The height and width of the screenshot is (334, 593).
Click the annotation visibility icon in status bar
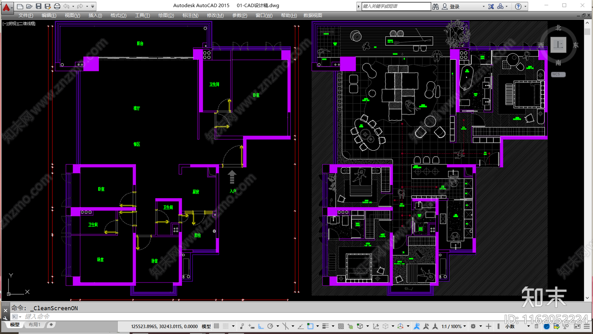point(417,326)
